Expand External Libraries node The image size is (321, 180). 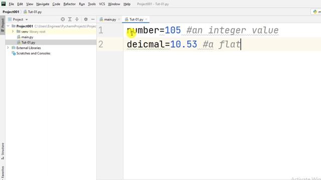tap(8, 47)
